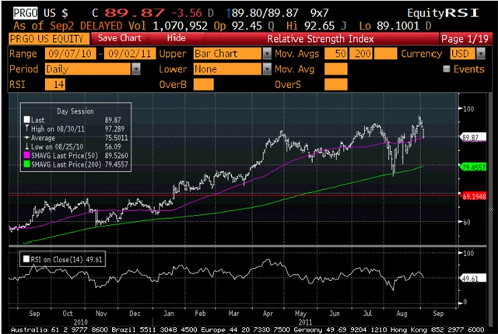
Task: Click the Range end date 09/02/11
Action: [130, 54]
